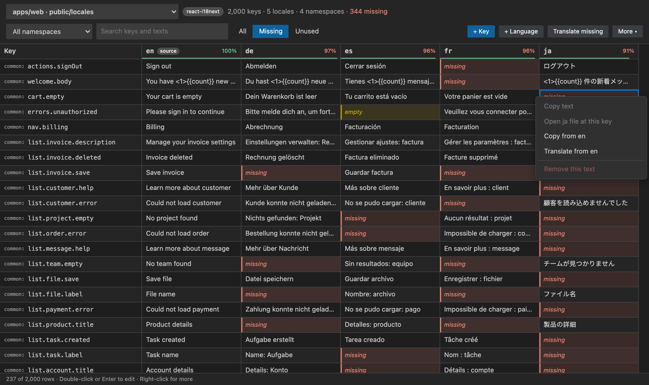649x385 pixels.
Task: Choose Remove this text menu entry
Action: (591, 169)
